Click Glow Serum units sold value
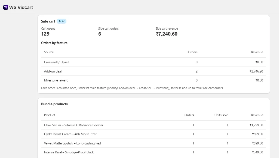279x158 pixels. click(227, 125)
